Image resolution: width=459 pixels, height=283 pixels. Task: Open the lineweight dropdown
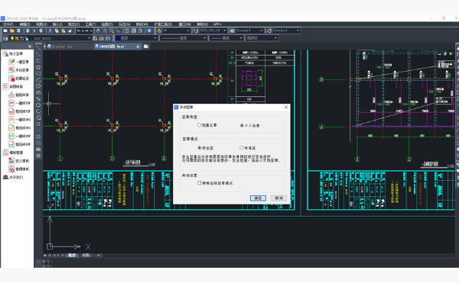(x=241, y=38)
